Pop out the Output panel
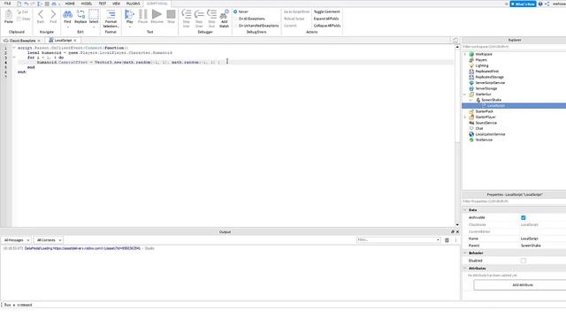Screen dimensions: 566x318 pyautogui.click(x=452, y=231)
